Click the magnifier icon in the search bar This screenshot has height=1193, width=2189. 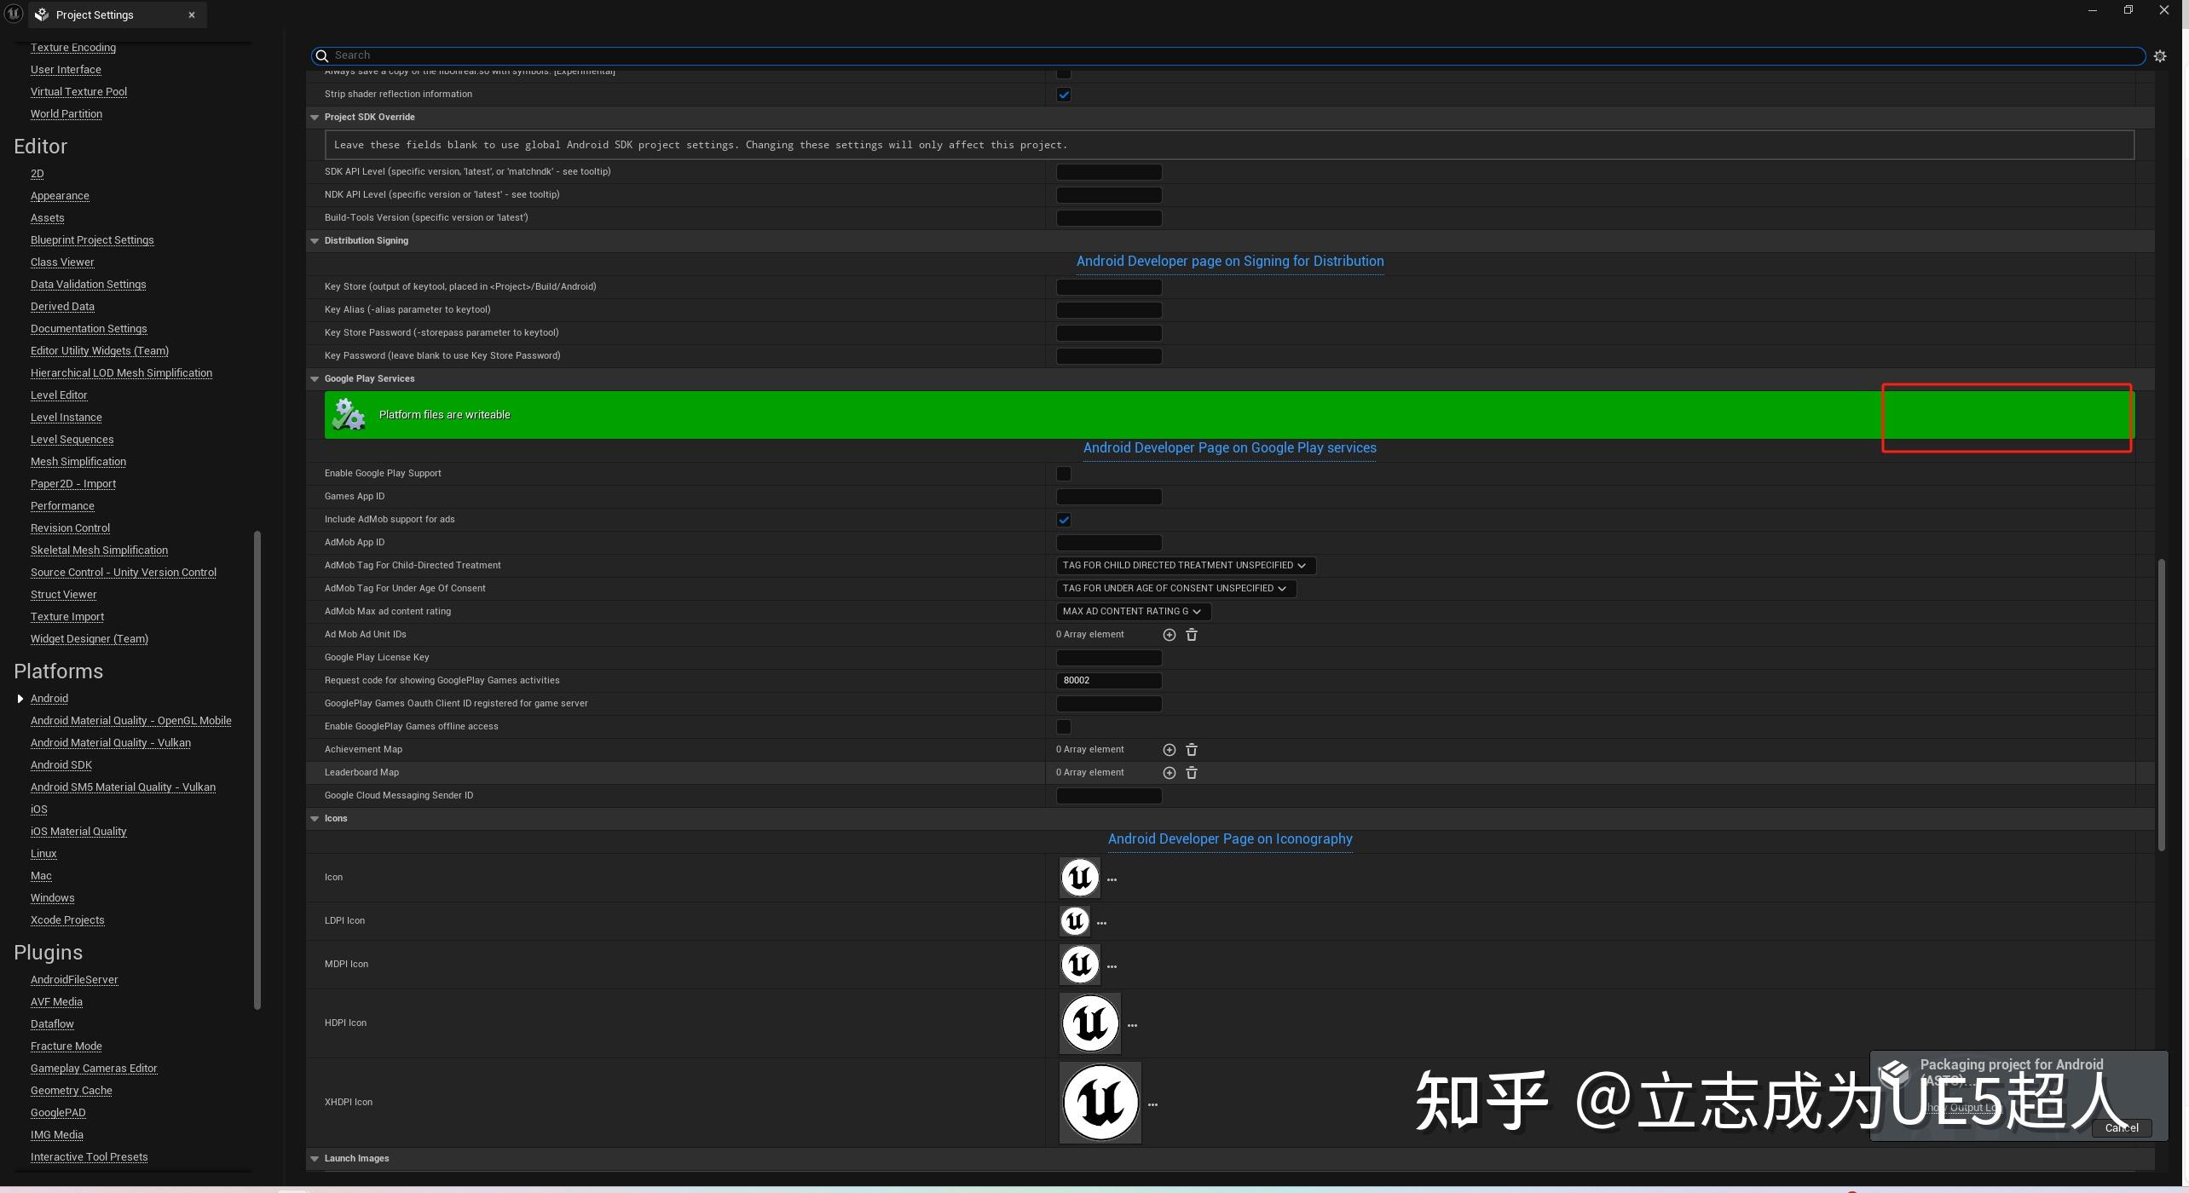pos(322,55)
